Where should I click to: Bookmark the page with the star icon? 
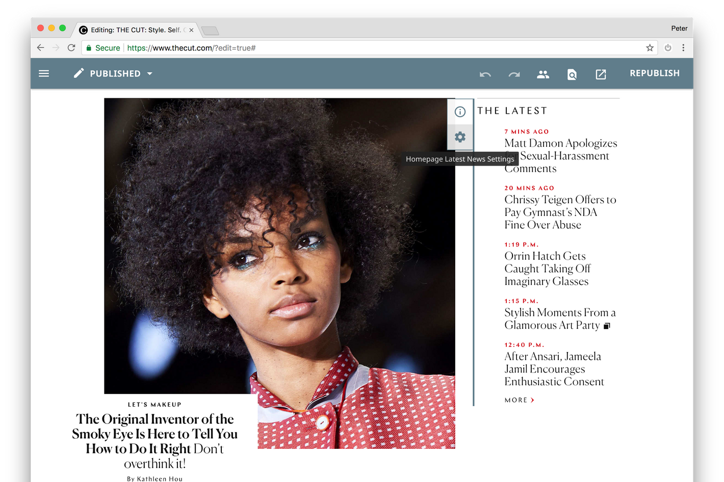[650, 47]
